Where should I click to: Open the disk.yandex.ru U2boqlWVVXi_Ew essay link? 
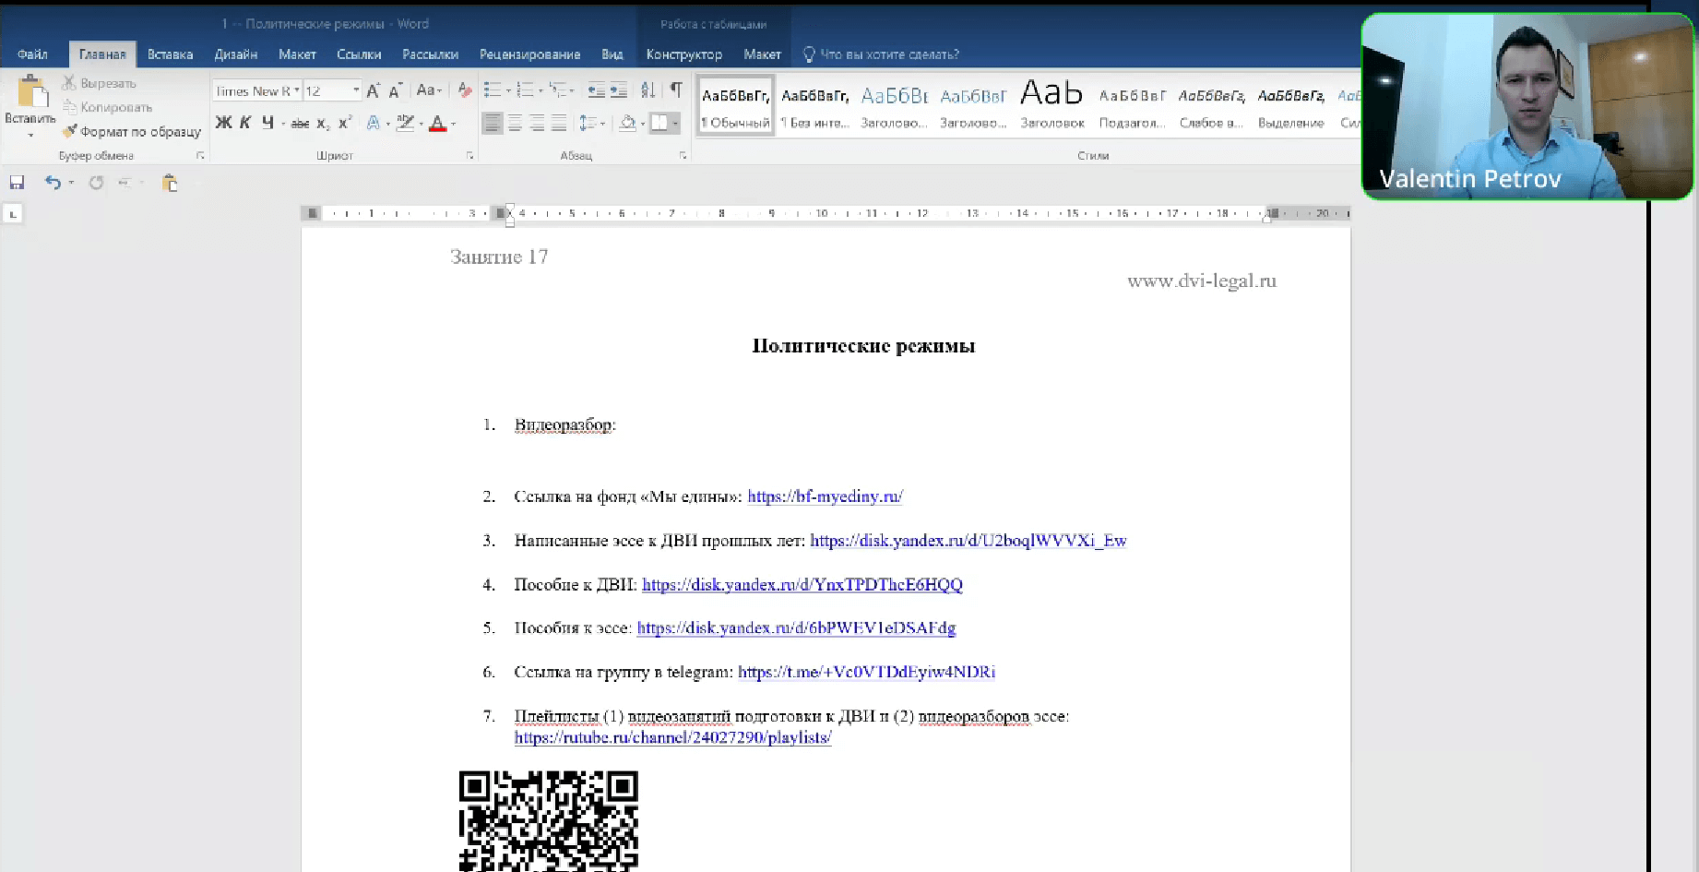968,541
